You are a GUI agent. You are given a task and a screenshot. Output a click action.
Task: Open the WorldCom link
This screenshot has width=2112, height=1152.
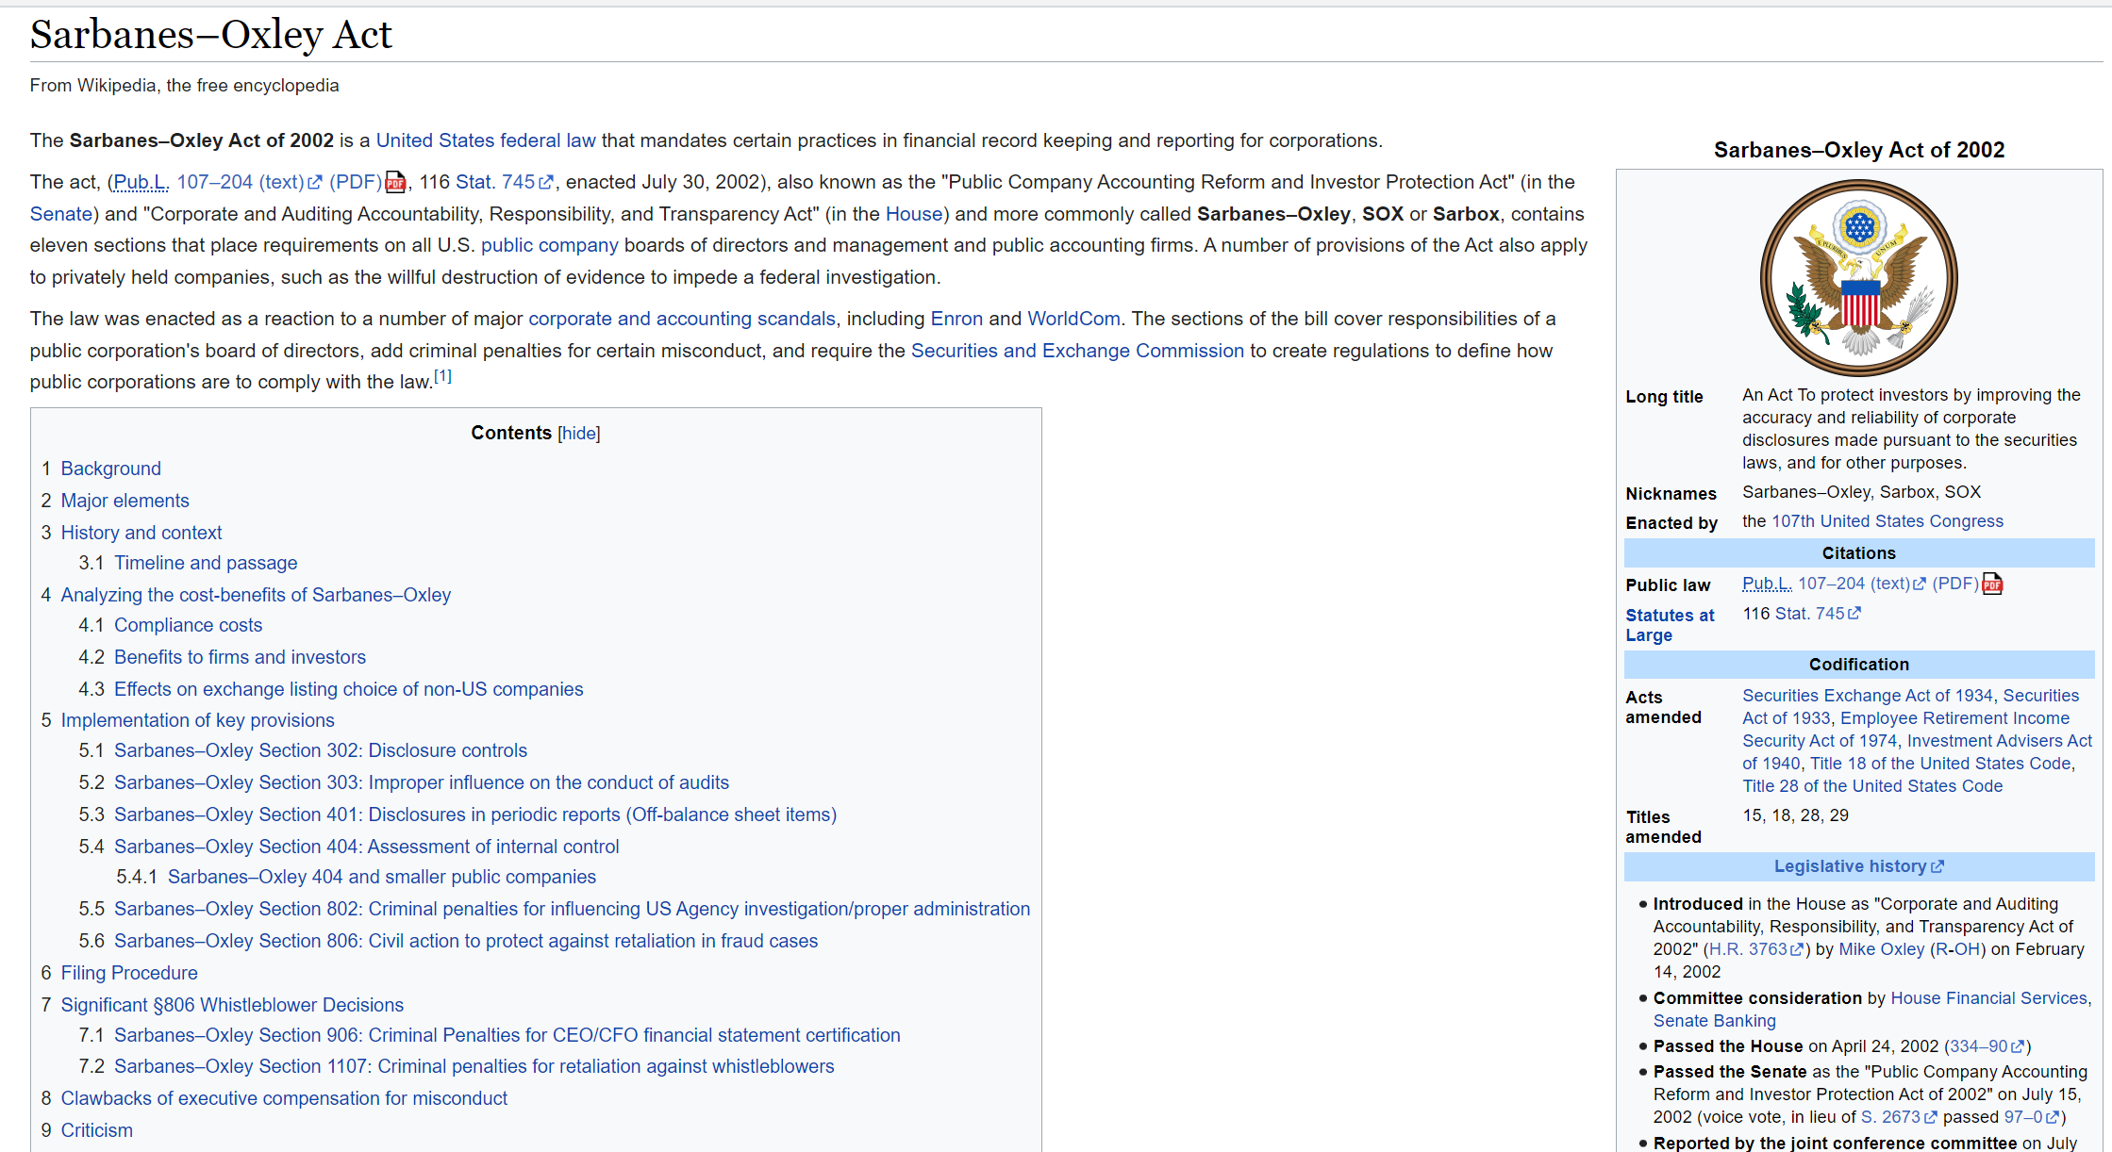pos(1073,319)
